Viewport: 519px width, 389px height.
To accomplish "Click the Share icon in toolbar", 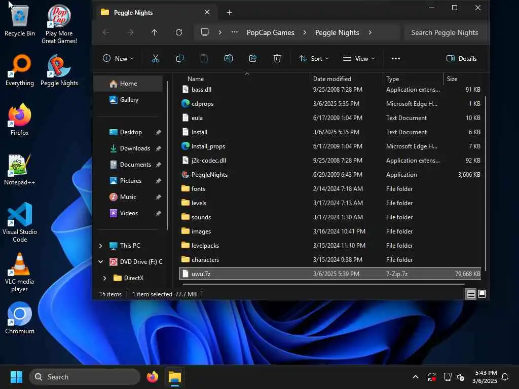I will pos(253,59).
